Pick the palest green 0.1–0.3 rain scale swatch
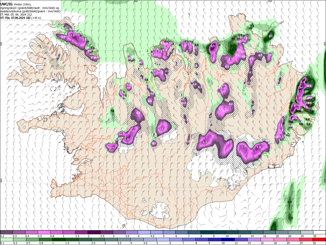326x245 pixels. (7, 239)
